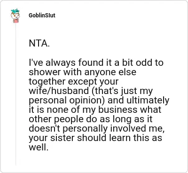The image size is (188, 173).
Task: Click the line "together except your"
Action: (x=74, y=82)
